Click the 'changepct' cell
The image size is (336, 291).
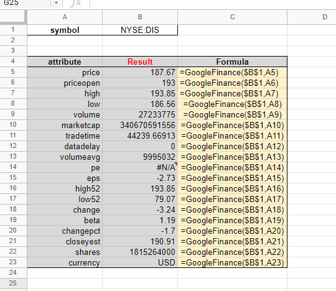[x=65, y=231]
